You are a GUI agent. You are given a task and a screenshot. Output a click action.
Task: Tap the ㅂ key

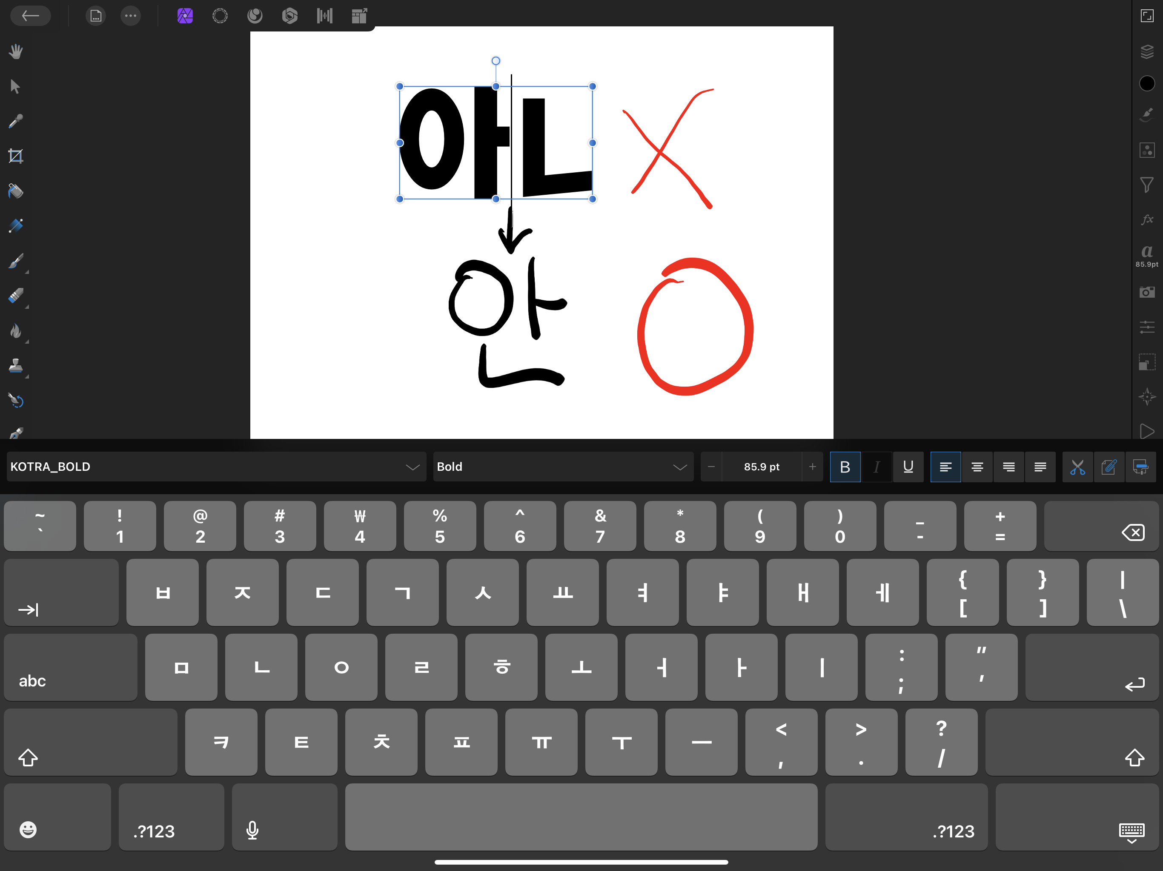[x=163, y=592]
